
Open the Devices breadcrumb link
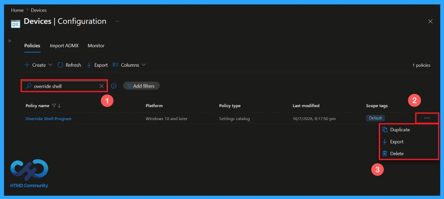click(x=39, y=10)
